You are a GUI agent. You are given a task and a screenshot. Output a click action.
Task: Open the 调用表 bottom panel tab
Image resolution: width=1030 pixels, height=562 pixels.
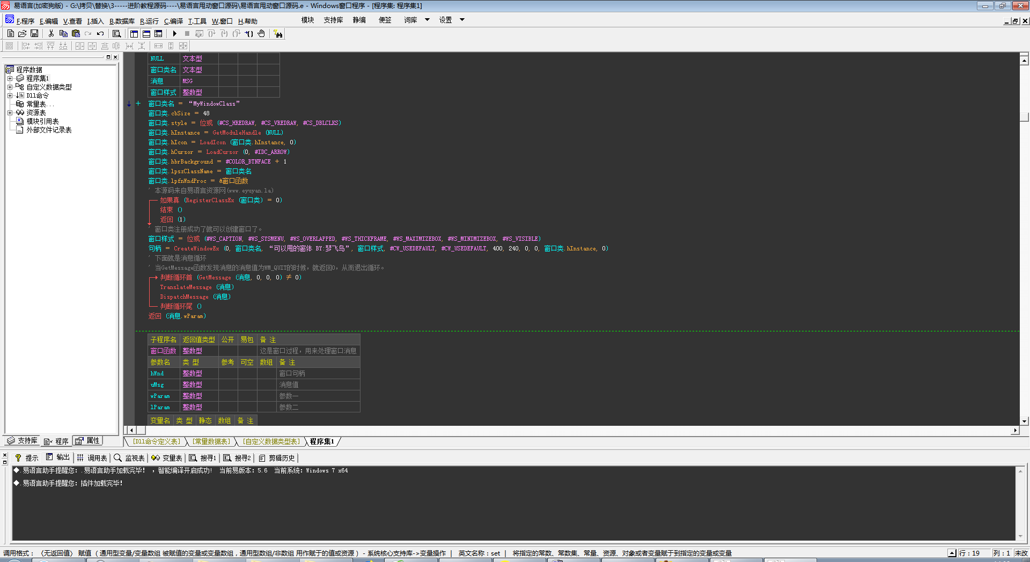tap(92, 458)
